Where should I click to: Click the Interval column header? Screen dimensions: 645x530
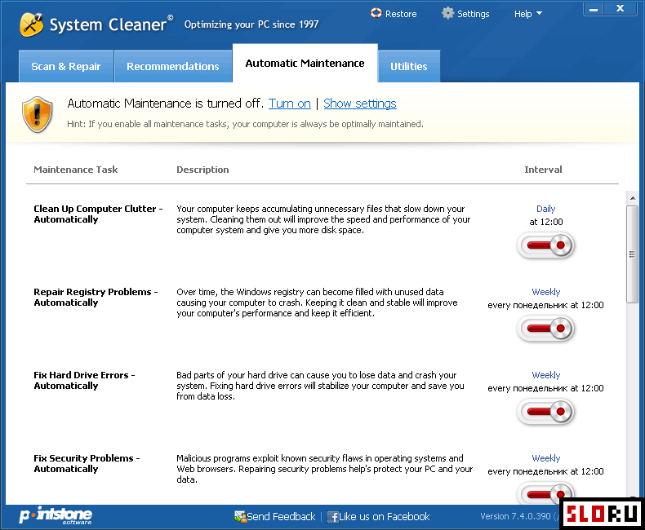pyautogui.click(x=543, y=170)
